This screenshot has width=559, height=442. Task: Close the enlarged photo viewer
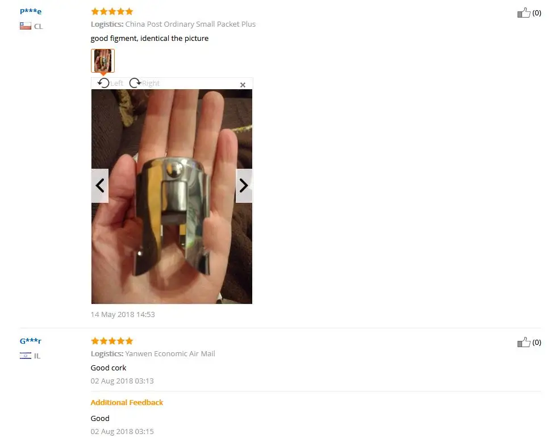pos(243,85)
